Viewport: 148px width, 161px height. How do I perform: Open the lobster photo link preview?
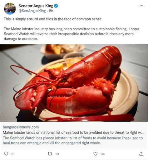pyautogui.click(x=74, y=83)
